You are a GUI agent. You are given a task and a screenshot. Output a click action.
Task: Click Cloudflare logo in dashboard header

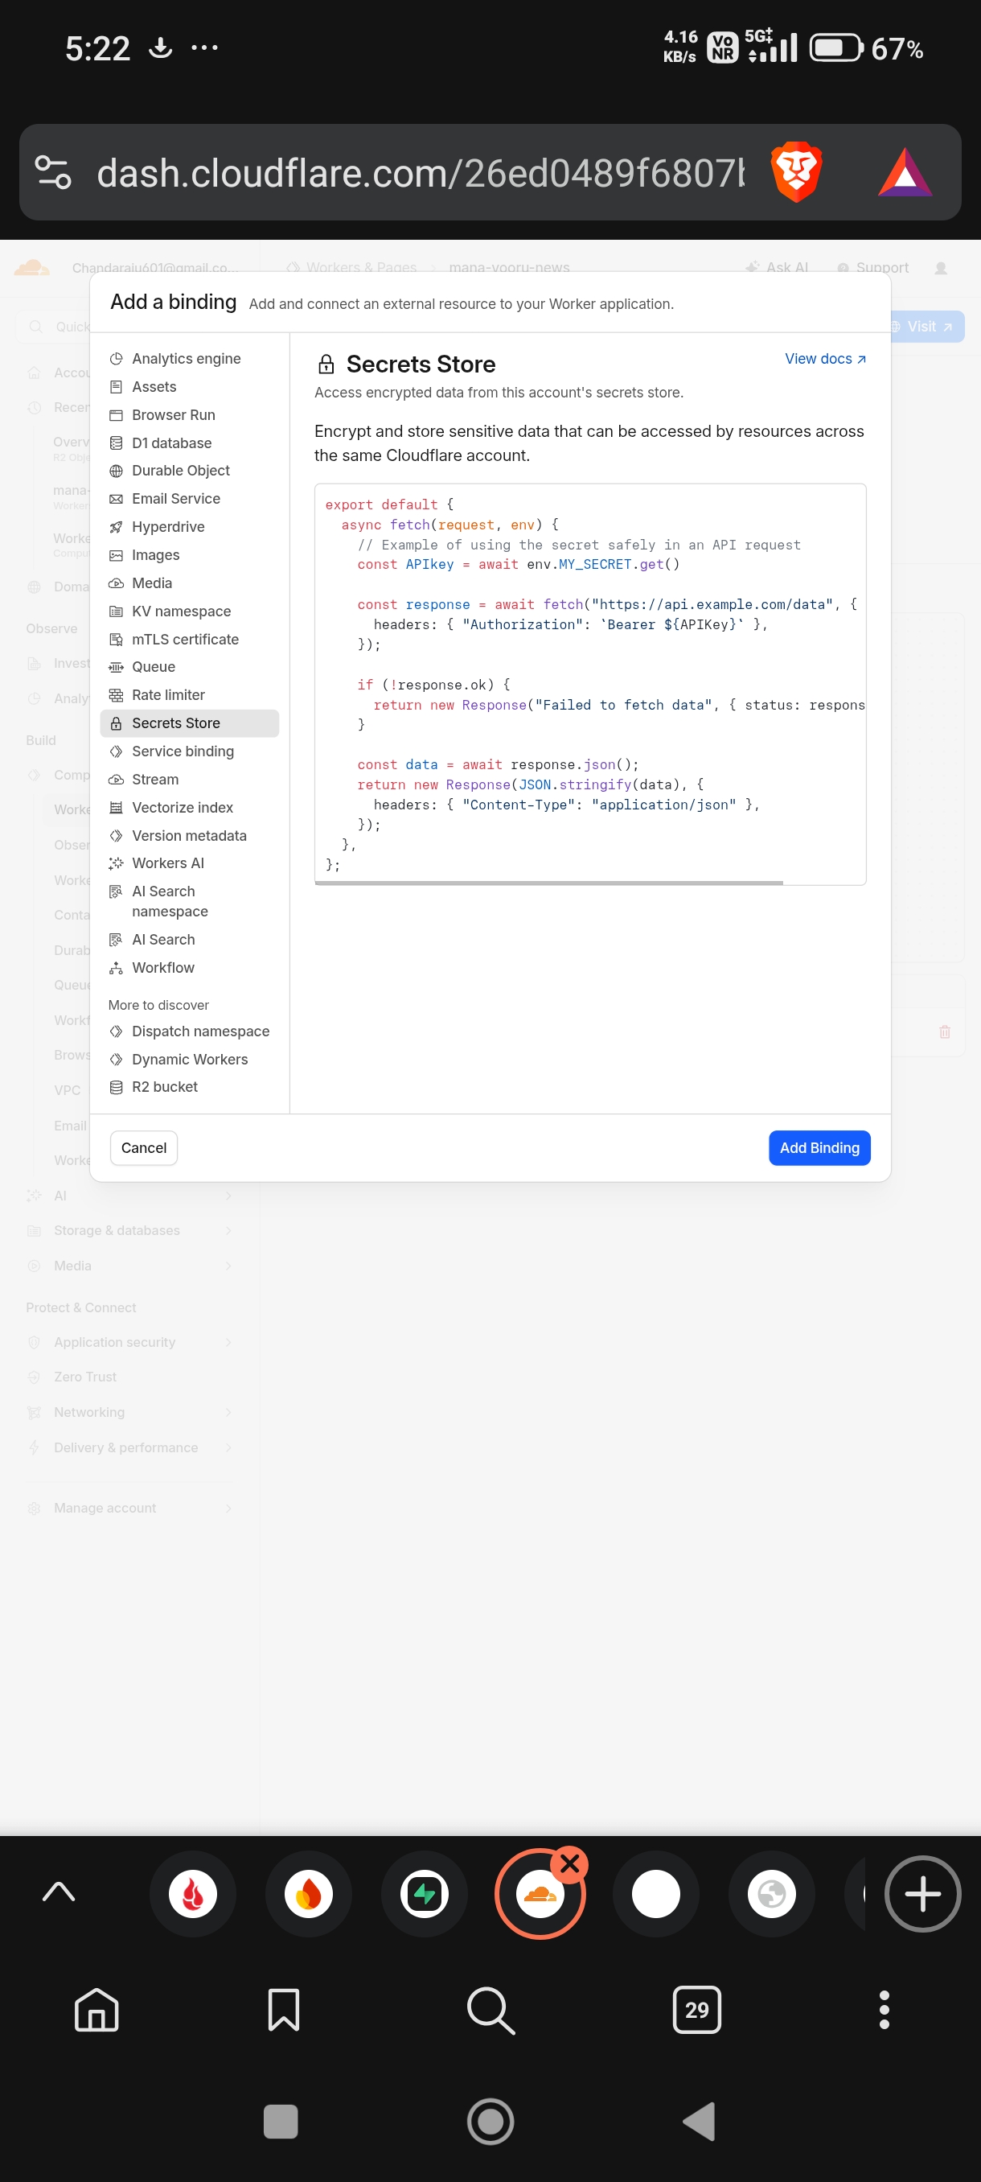[32, 268]
